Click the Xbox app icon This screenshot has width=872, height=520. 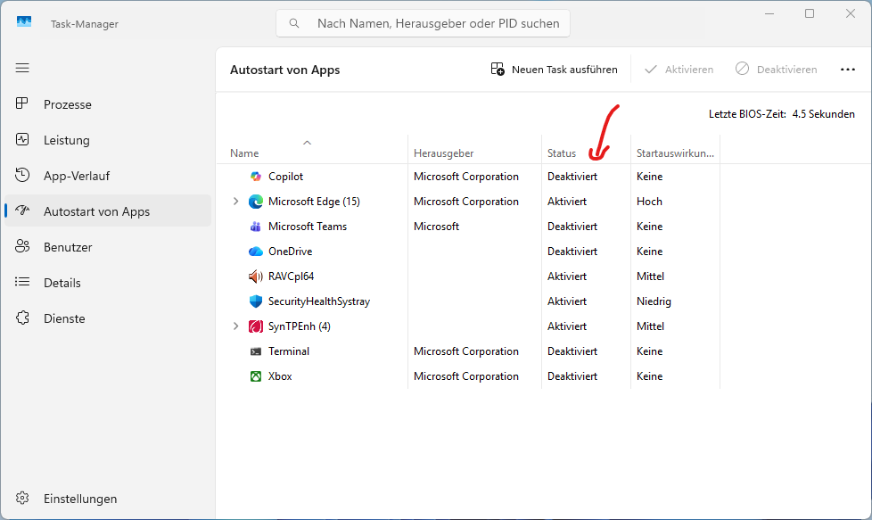point(256,376)
